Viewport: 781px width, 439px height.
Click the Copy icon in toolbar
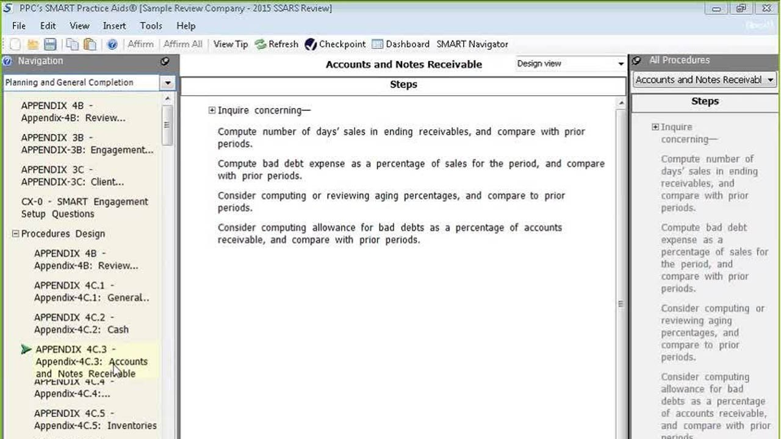click(72, 45)
